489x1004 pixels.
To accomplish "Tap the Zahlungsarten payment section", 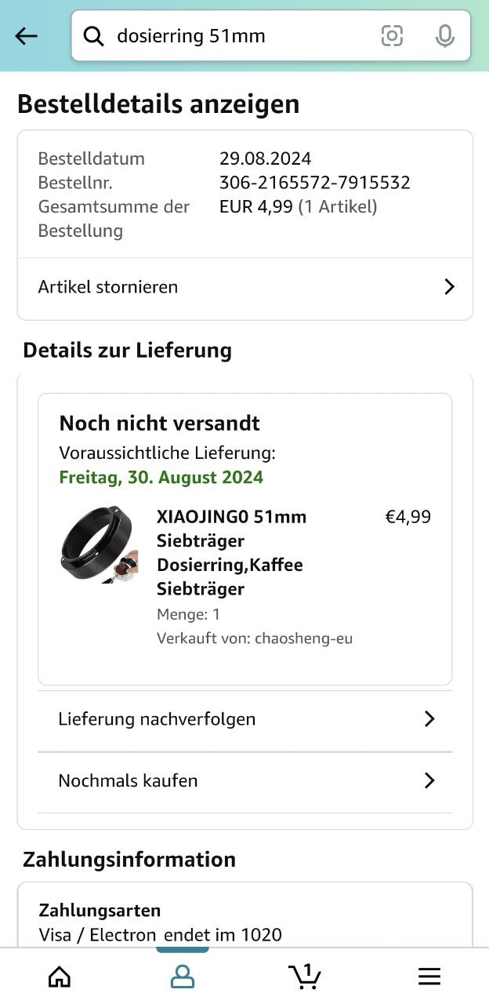I will (100, 911).
